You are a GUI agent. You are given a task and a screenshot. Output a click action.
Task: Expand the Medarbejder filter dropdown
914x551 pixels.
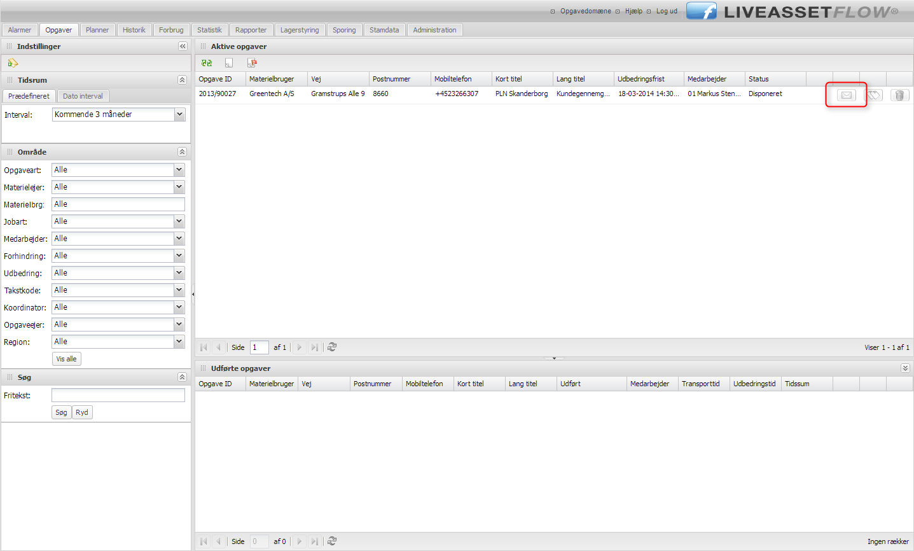[x=179, y=239]
